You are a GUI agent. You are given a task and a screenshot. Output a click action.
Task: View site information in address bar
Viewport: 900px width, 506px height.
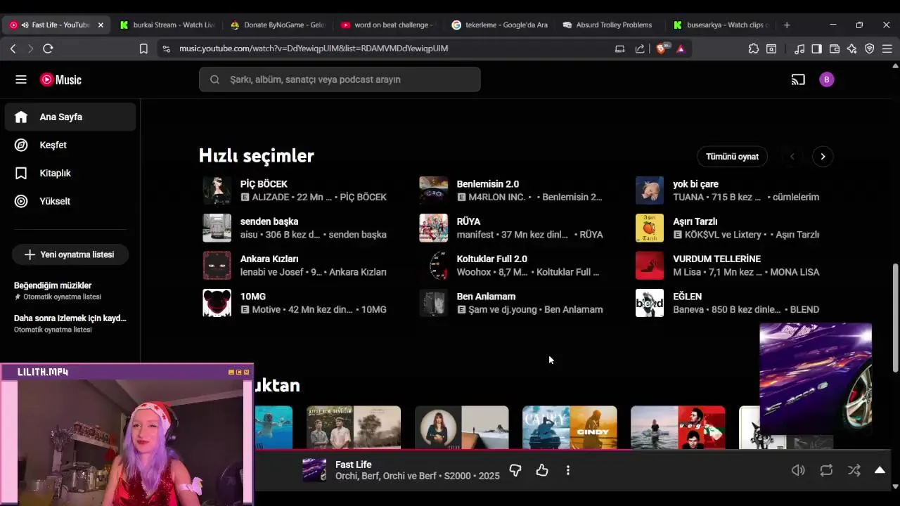166,48
